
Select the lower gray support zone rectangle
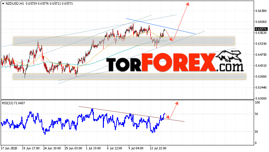pos(130,77)
